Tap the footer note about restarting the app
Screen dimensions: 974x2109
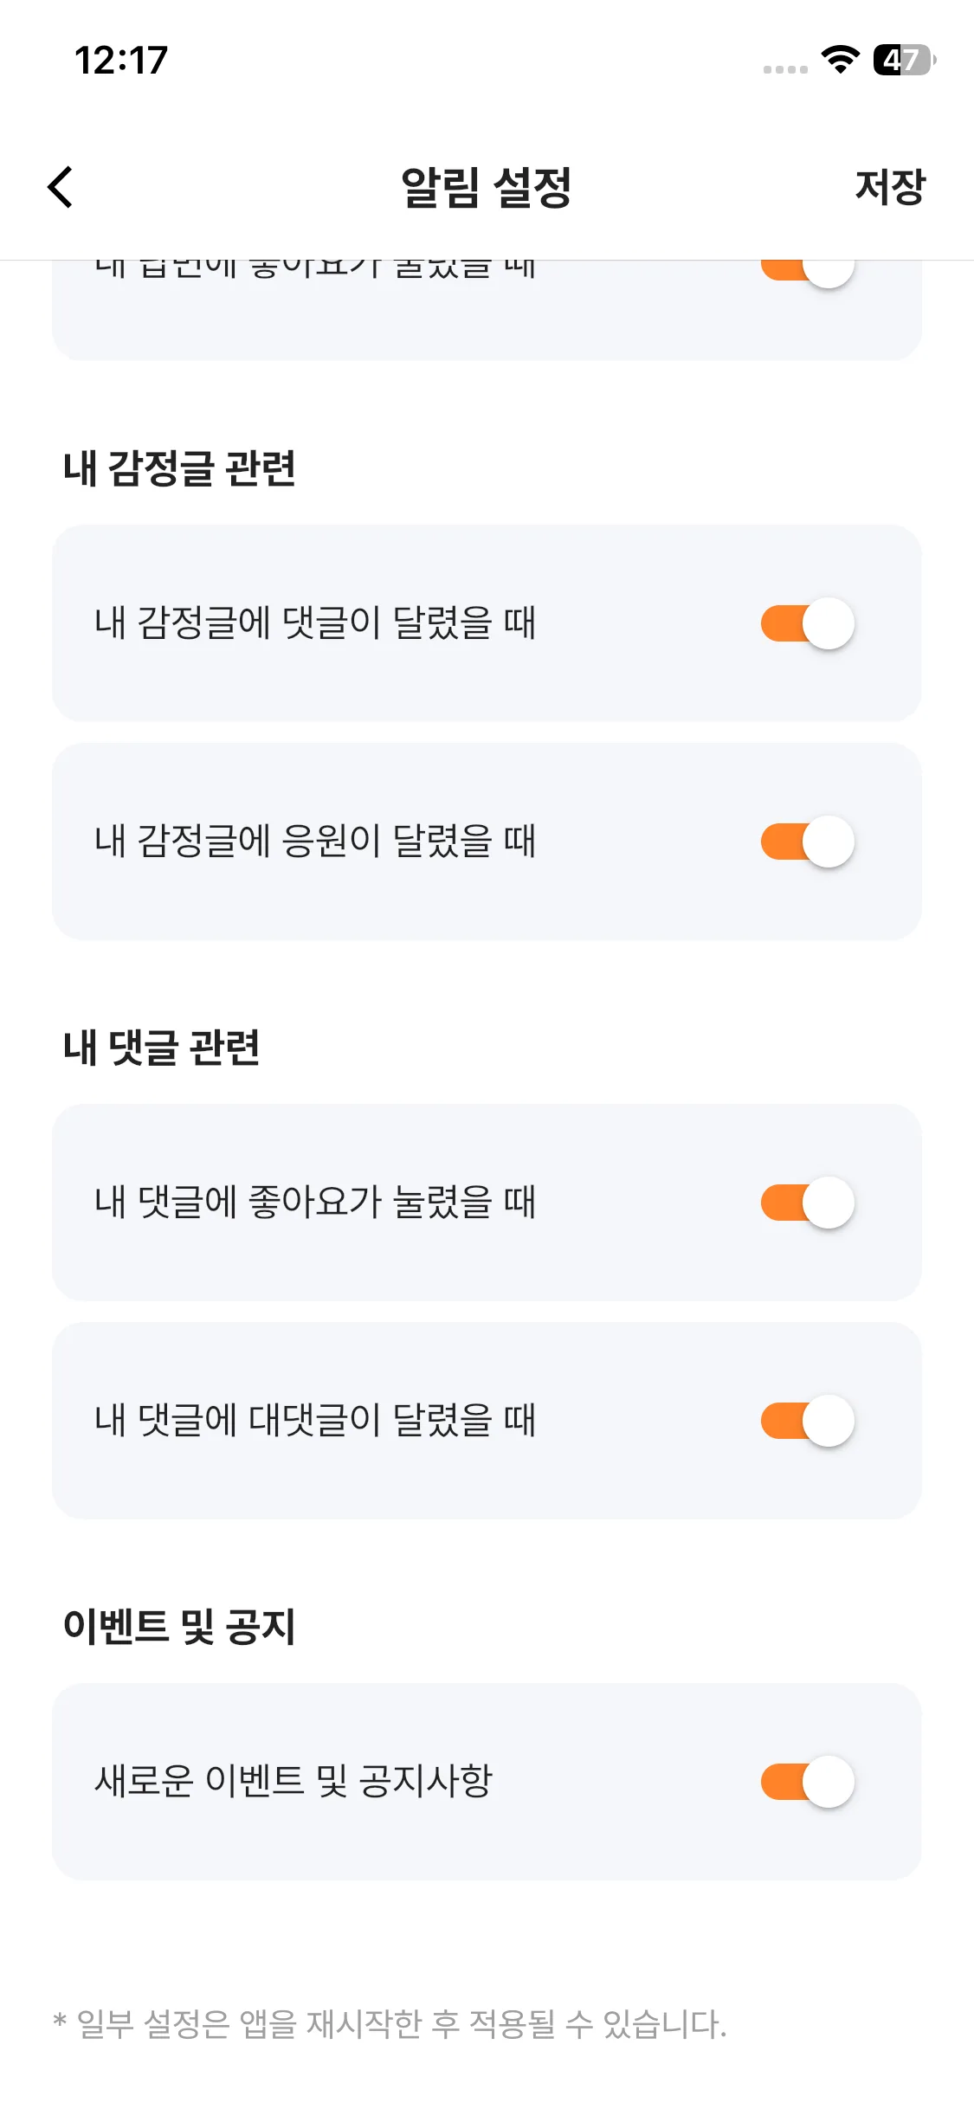390,2024
